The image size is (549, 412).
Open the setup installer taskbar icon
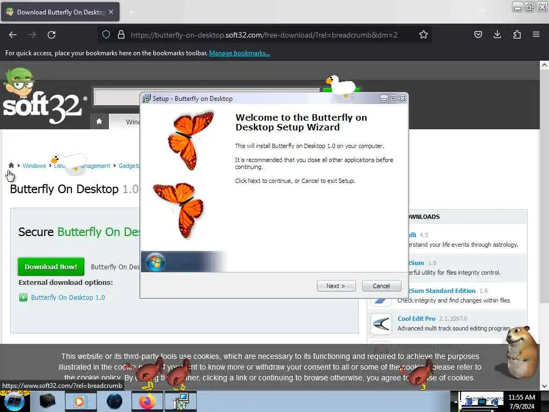click(181, 401)
